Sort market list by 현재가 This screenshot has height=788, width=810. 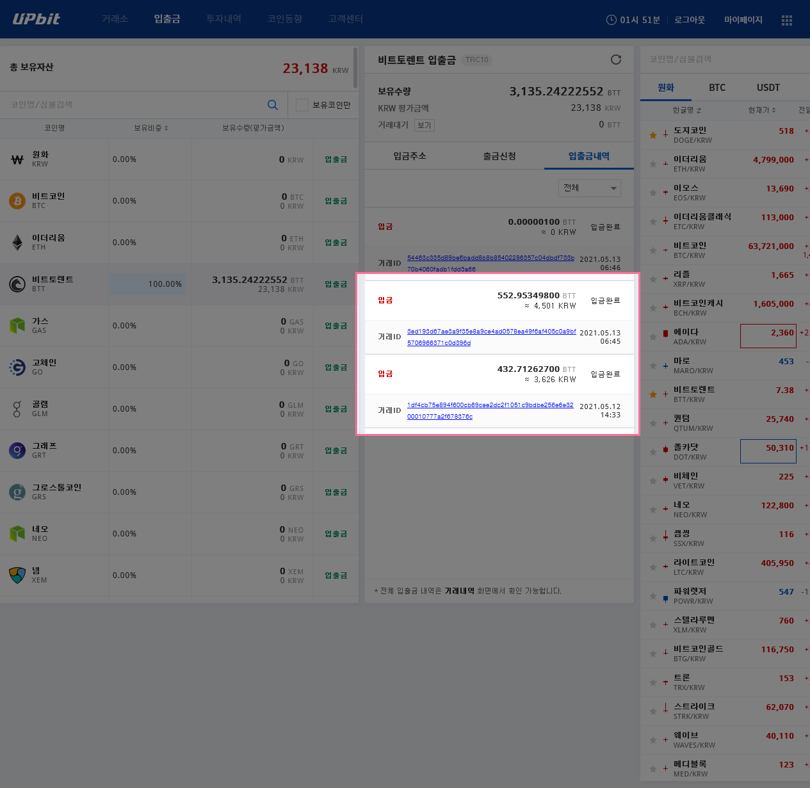pos(762,110)
